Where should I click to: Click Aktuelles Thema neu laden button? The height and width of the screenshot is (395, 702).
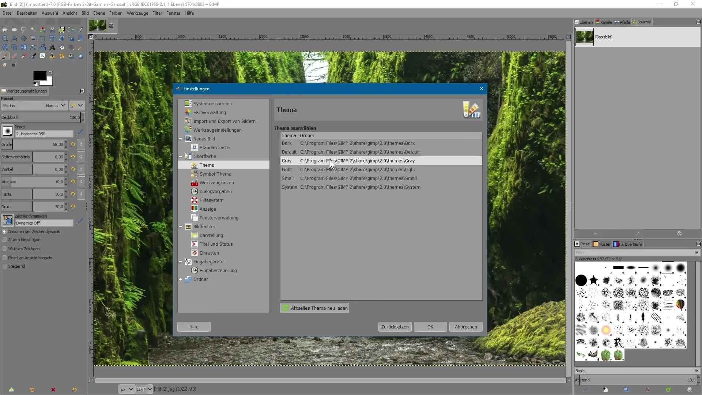coord(314,308)
